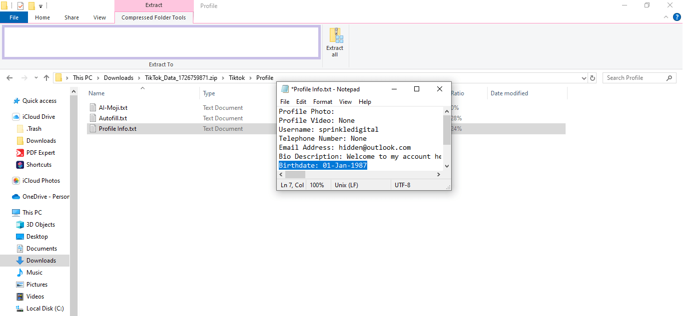Click the TikTok_Data_1726759871.zip breadcrumb
Screen dimensions: 691x316
click(x=181, y=78)
